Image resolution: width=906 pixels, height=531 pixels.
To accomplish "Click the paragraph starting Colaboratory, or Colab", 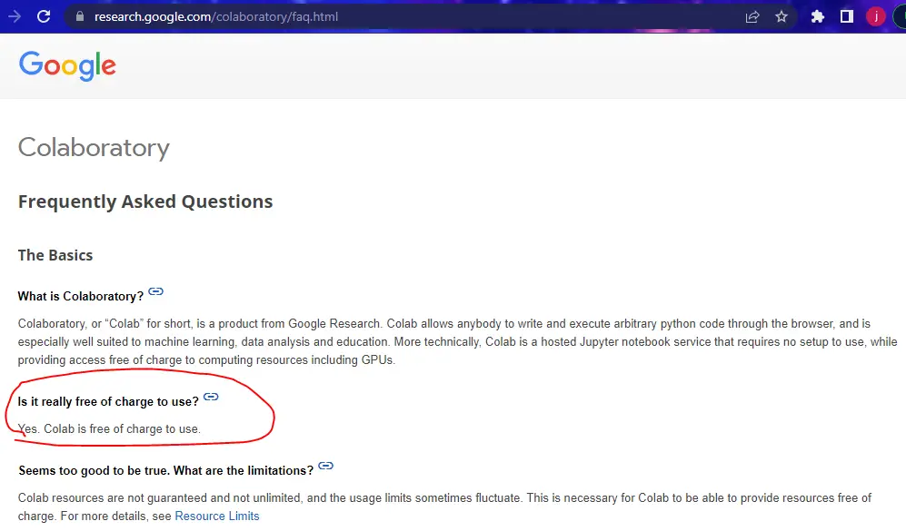I will pos(458,341).
